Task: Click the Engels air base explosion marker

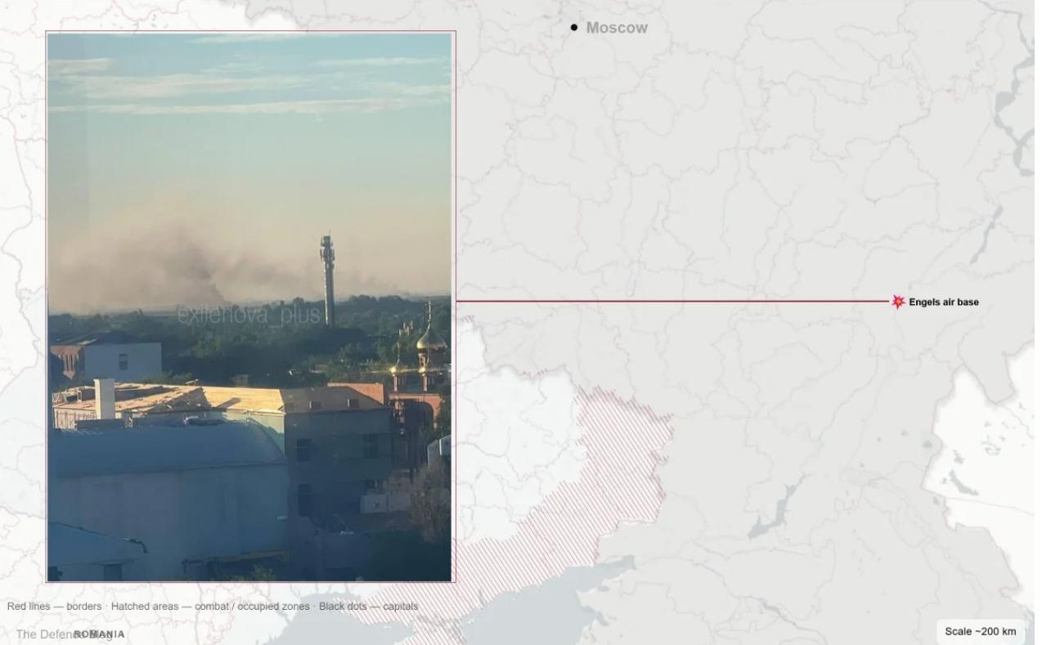Action: (x=898, y=302)
